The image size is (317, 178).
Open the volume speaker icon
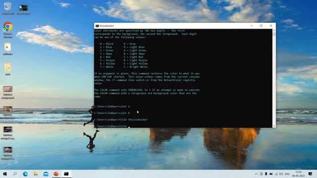coord(281,174)
